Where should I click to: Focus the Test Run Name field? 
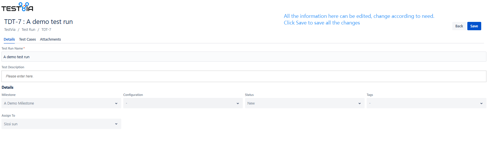tap(244, 57)
